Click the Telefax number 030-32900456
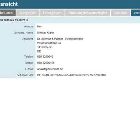The height and width of the screenshot is (113, 140). click(x=46, y=63)
